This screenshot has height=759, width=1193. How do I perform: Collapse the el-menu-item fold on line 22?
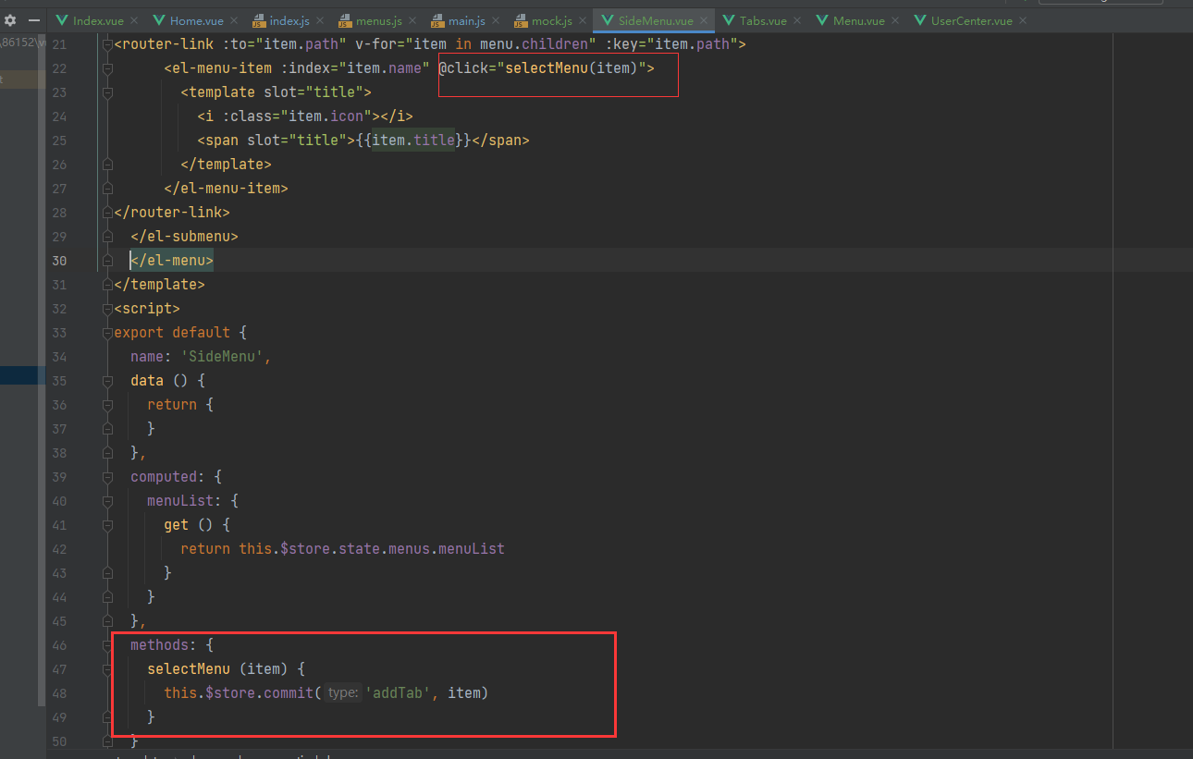(x=107, y=67)
